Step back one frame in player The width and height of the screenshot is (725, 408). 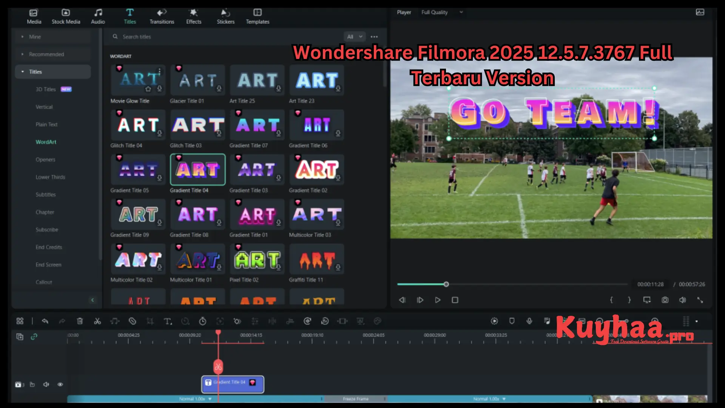(x=402, y=300)
